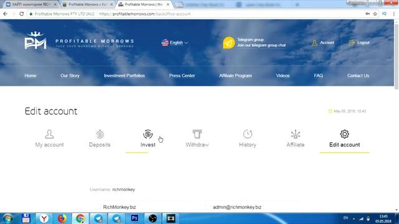Viewport: 399px width, 224px height.
Task: Open Windows Start button
Action: pos(7,218)
